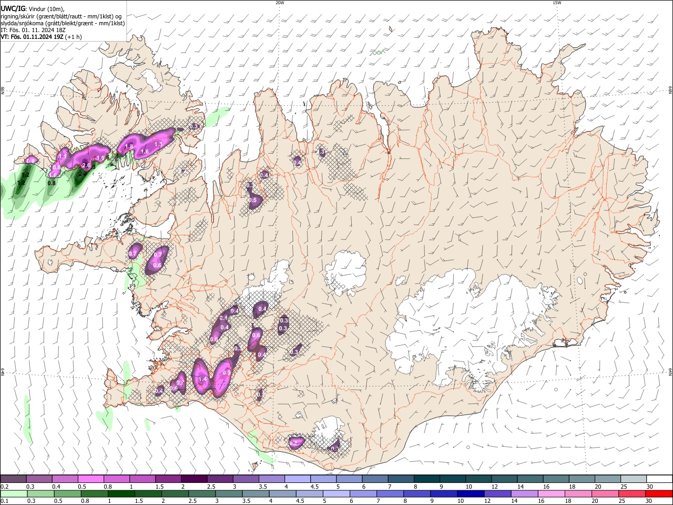Click the light green lower swatch between 0.1 and 0.3
The image size is (673, 505).
point(13,494)
